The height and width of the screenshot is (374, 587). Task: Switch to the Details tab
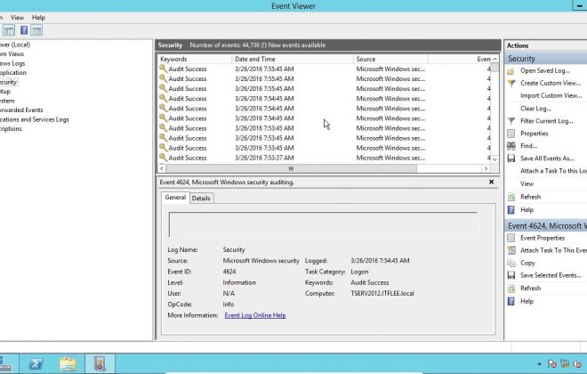[201, 199]
